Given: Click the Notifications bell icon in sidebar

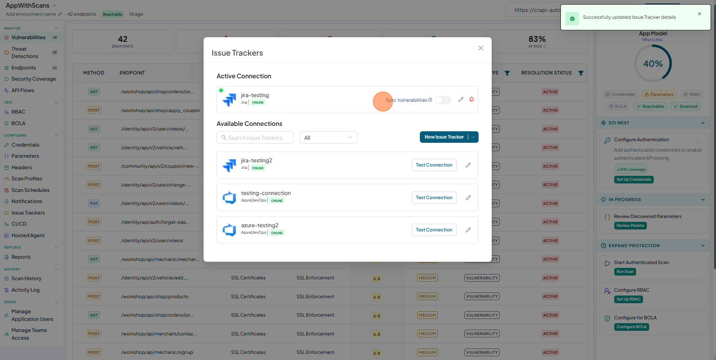Looking at the screenshot, I should pyautogui.click(x=7, y=201).
